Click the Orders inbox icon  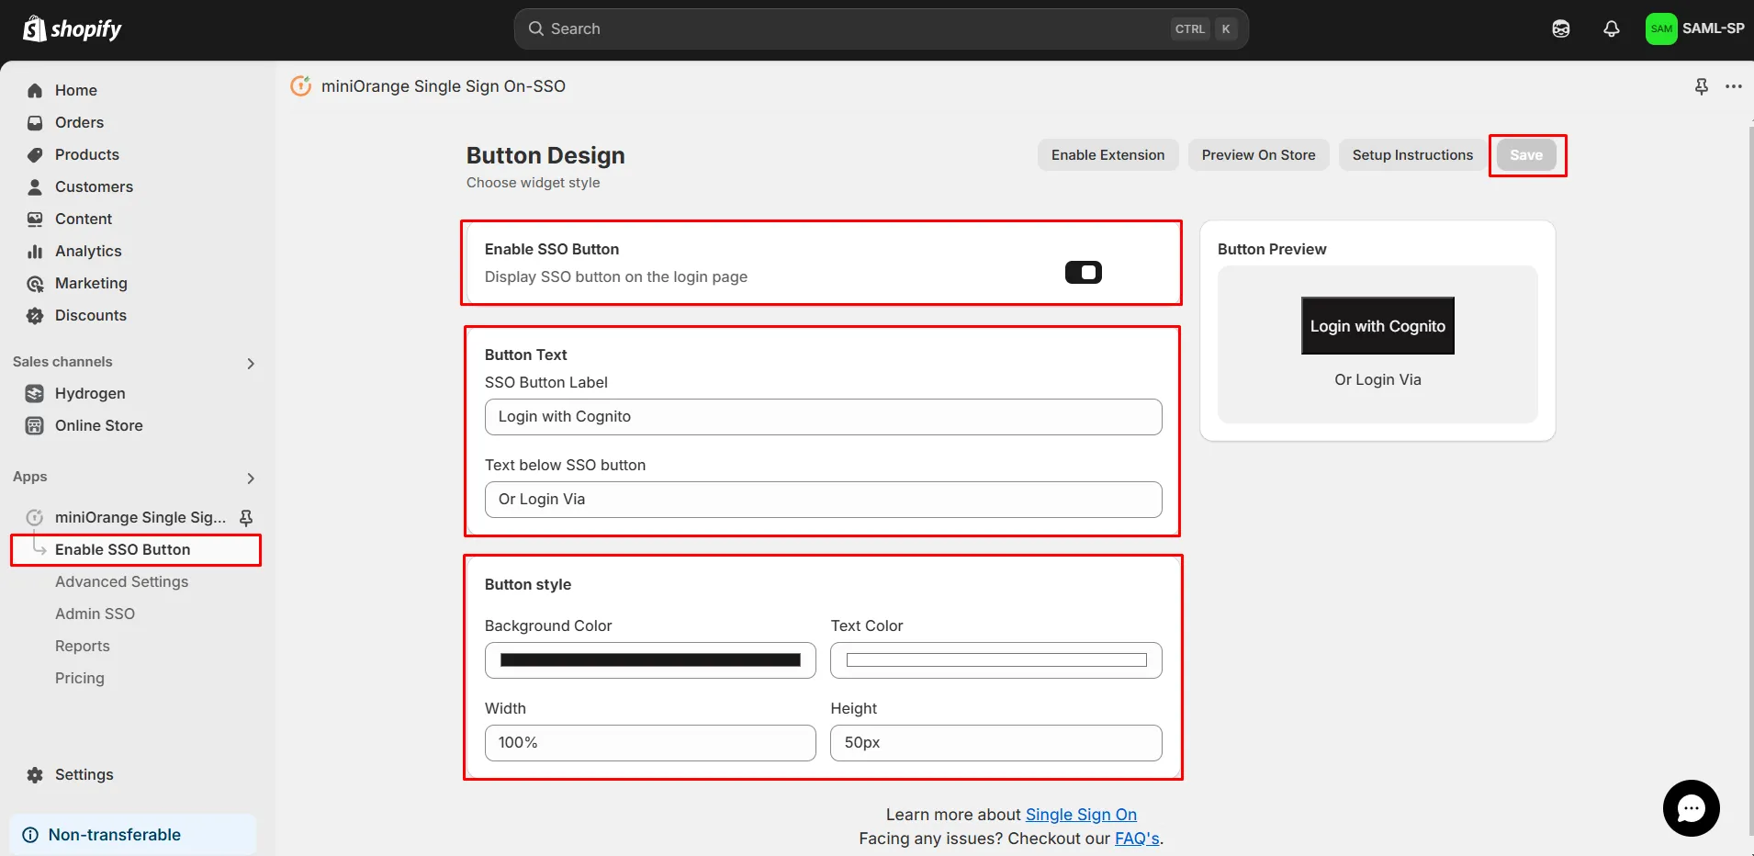click(x=35, y=122)
